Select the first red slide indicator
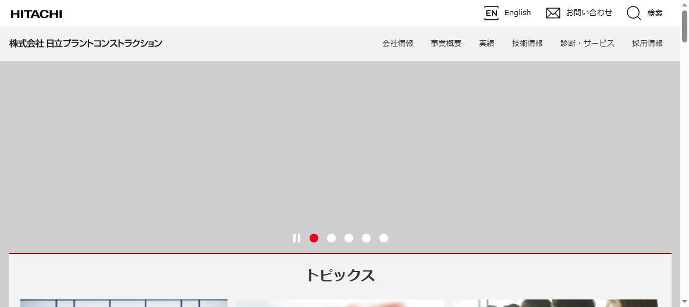Screen dimensions: 689x307 point(314,238)
